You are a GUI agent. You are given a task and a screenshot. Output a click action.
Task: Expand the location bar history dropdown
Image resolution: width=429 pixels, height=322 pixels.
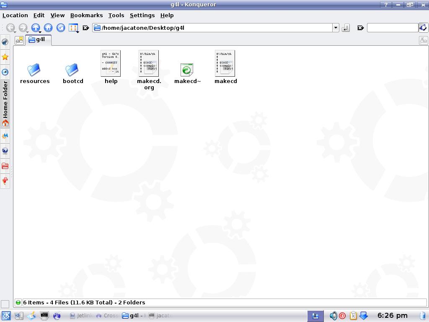pyautogui.click(x=336, y=28)
